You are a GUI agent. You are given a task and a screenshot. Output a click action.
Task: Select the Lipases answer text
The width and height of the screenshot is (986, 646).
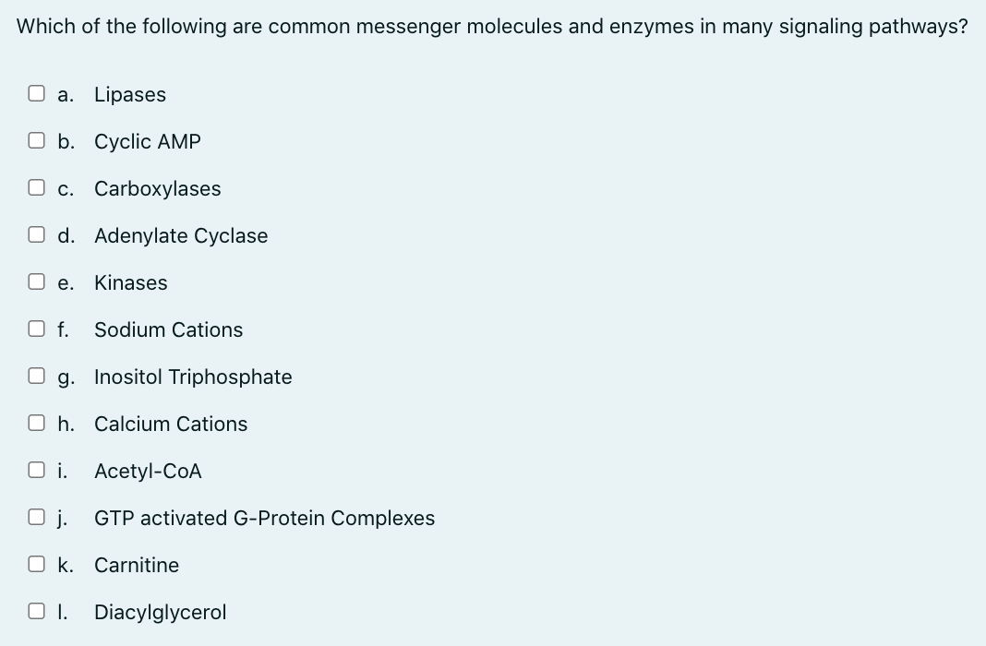[129, 94]
